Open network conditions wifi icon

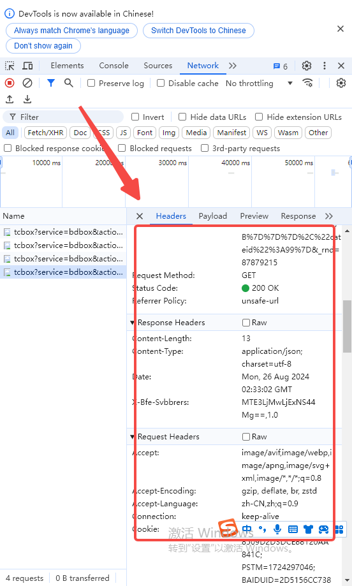pos(307,83)
